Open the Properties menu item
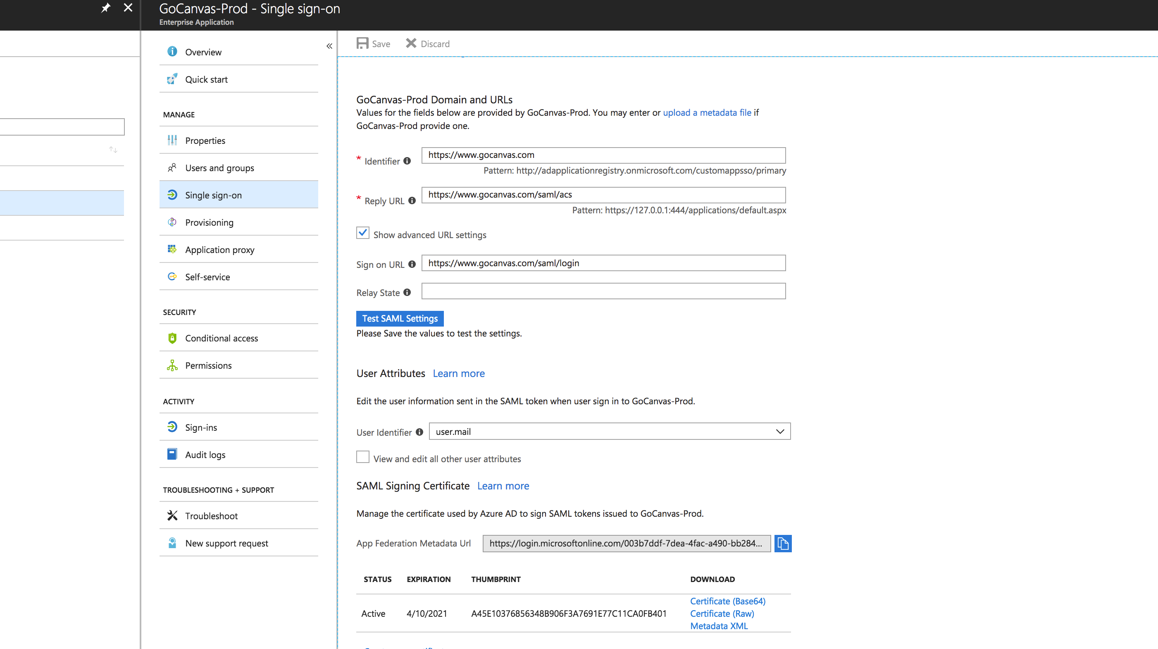Viewport: 1158px width, 649px height. point(239,140)
